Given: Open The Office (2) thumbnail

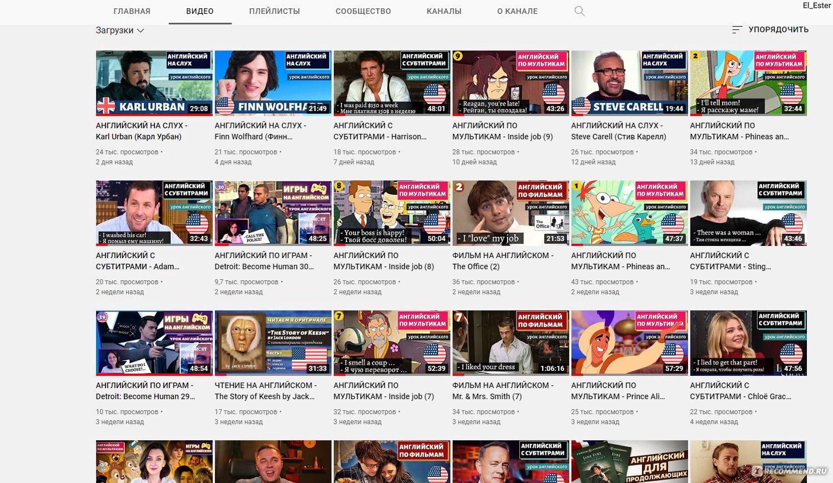Looking at the screenshot, I should [x=510, y=213].
